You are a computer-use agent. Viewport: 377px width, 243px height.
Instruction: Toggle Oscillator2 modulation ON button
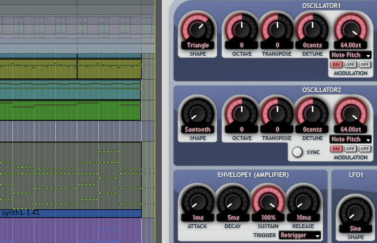click(x=336, y=149)
